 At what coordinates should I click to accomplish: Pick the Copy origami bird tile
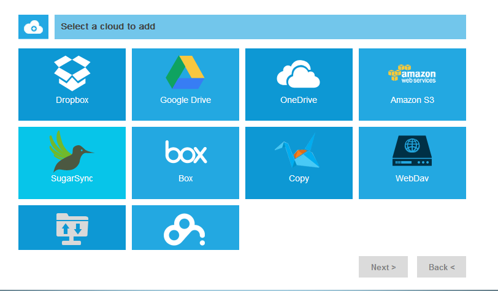pos(299,163)
